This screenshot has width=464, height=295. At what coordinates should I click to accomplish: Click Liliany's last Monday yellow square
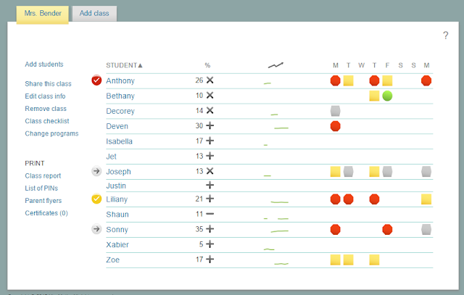click(x=426, y=199)
